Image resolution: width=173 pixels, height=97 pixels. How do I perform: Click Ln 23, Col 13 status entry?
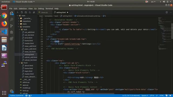[131, 96]
